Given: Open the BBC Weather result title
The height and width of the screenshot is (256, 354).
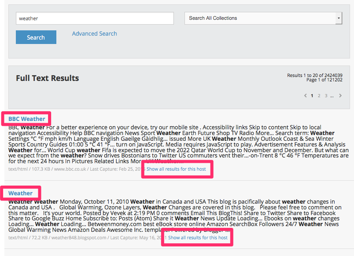Looking at the screenshot, I should (x=27, y=119).
